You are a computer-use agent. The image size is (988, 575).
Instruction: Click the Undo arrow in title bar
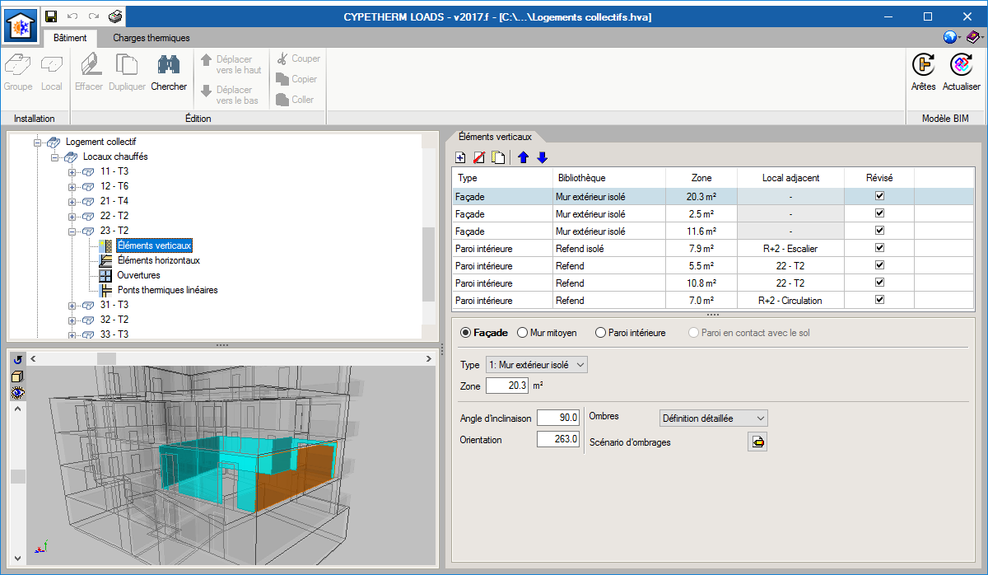(x=72, y=16)
